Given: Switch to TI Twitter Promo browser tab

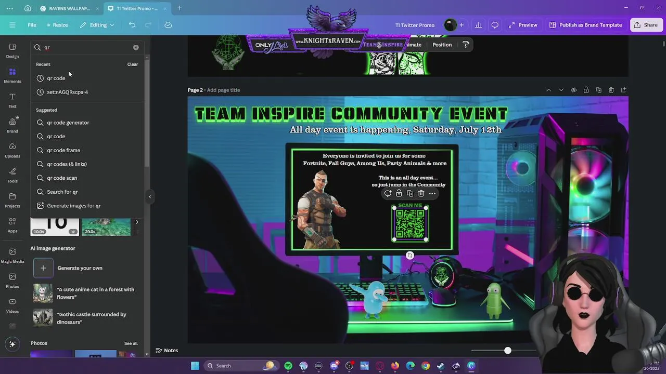Looking at the screenshot, I should tap(136, 8).
